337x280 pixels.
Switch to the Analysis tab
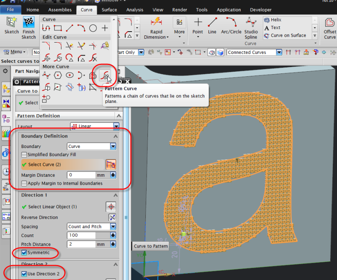(135, 10)
